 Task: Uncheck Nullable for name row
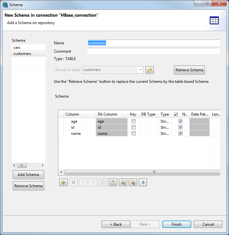tap(180, 133)
